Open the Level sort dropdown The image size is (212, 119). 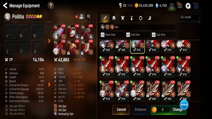click(x=189, y=17)
